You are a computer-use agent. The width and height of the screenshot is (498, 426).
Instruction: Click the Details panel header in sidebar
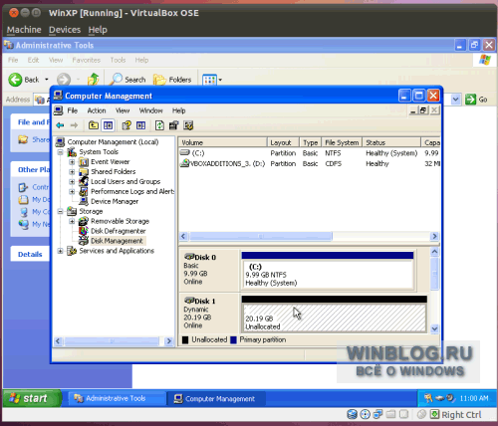[30, 254]
